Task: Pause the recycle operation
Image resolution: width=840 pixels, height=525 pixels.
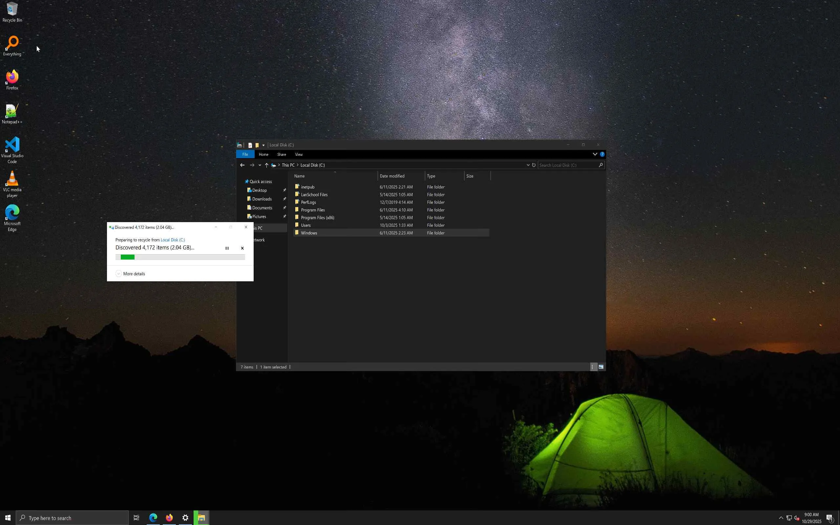Action: (x=227, y=248)
